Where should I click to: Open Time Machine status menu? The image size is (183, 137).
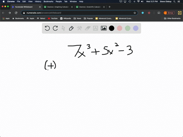[x=130, y=2]
